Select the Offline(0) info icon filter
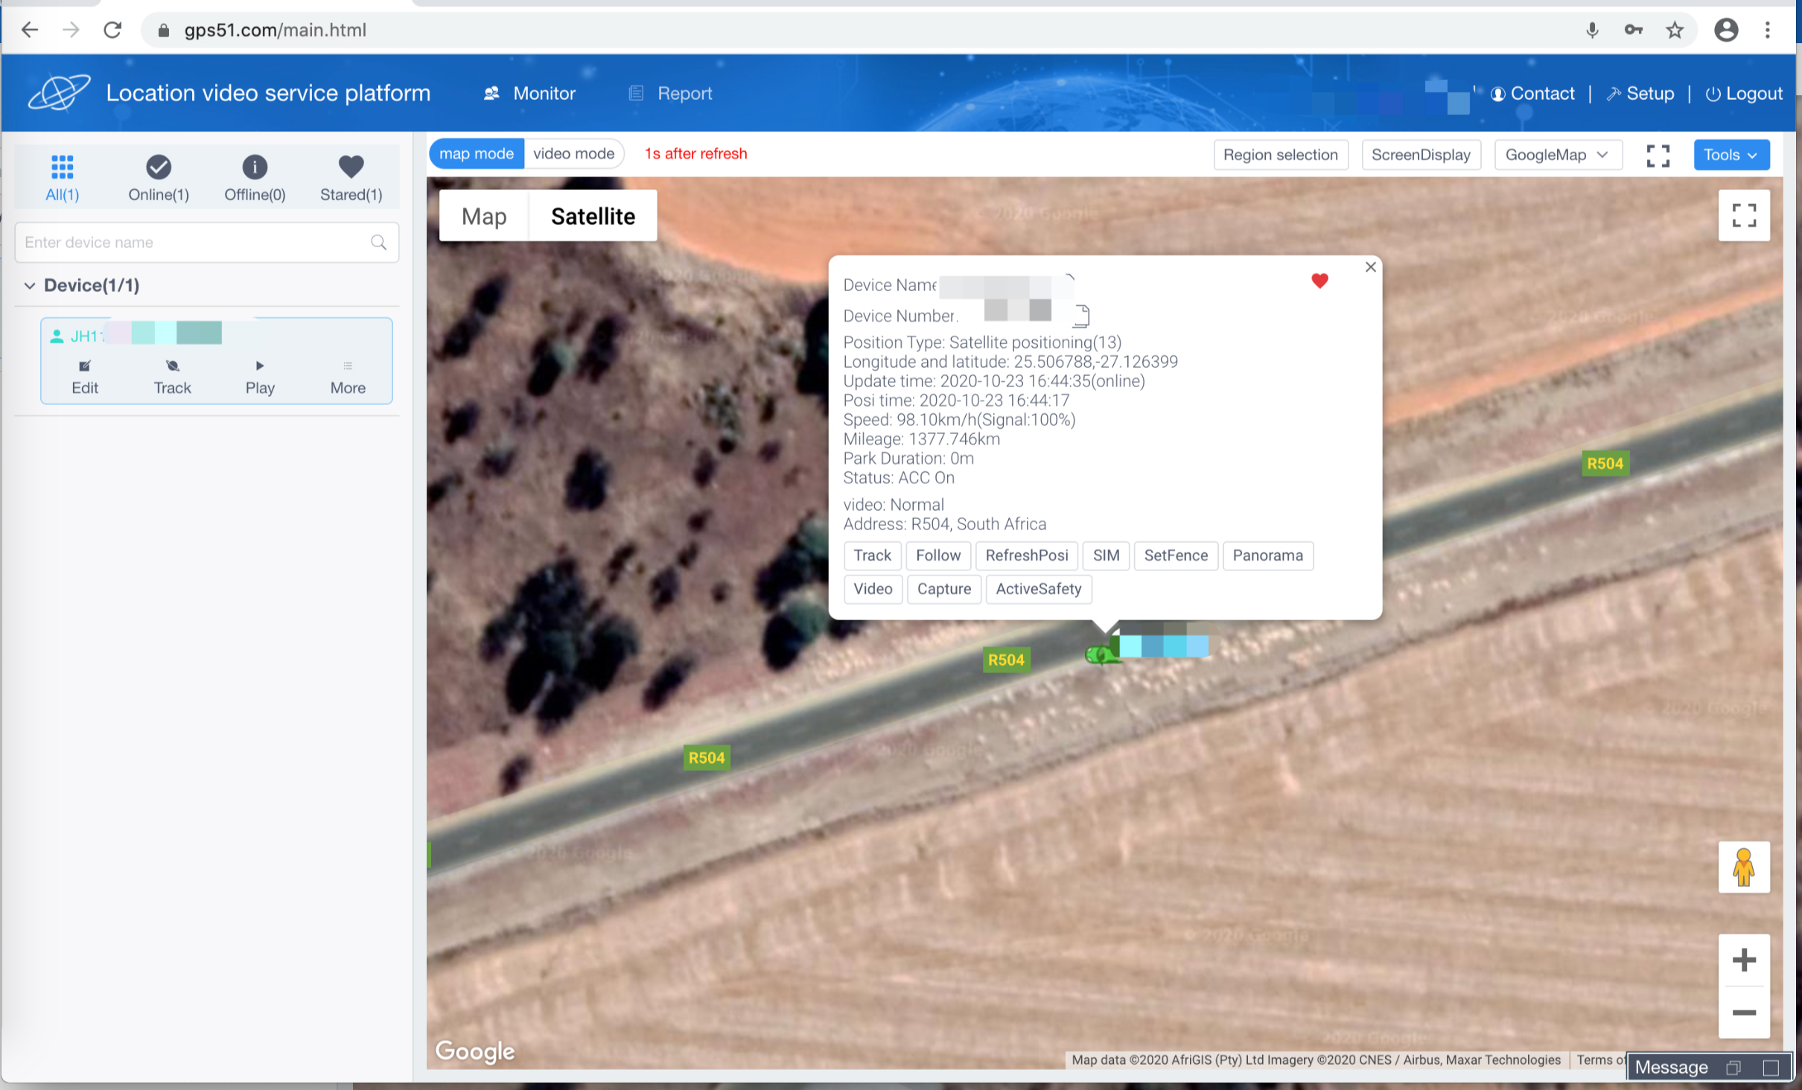Image resolution: width=1802 pixels, height=1090 pixels. pos(255,168)
